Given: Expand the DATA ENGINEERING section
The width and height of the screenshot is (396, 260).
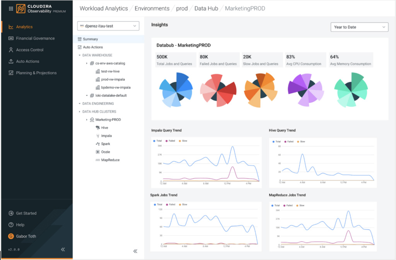Looking at the screenshot, I should point(79,103).
